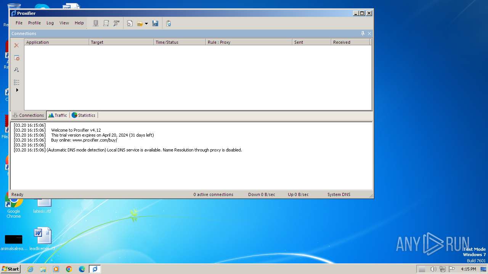488x274 pixels.
Task: Select the leadlicense.rtf desktop file
Action: tap(42, 239)
